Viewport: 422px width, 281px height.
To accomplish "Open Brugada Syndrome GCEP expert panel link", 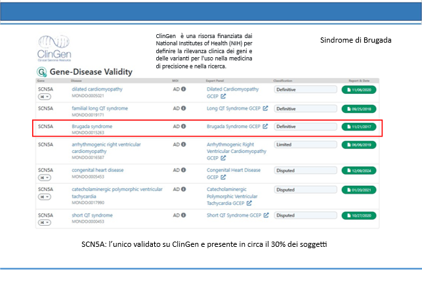I will pyautogui.click(x=234, y=126).
